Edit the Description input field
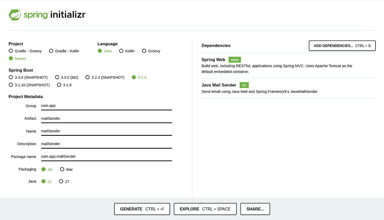This screenshot has height=220, width=384. click(106, 144)
